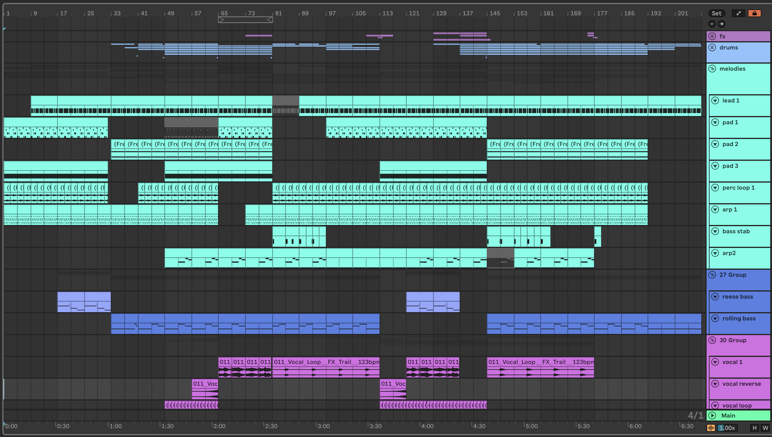Click the Main track unfold play icon
The width and height of the screenshot is (772, 437).
[712, 416]
